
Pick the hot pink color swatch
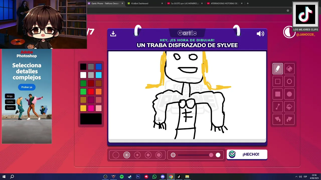[x=91, y=108]
